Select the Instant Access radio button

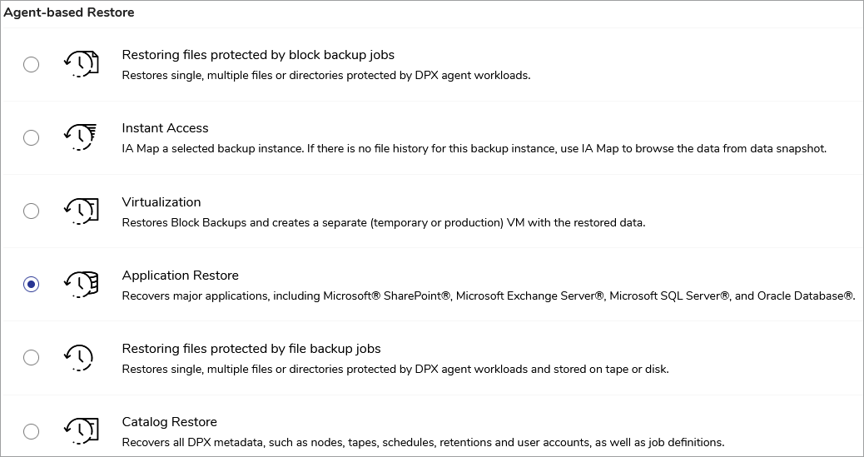31,137
